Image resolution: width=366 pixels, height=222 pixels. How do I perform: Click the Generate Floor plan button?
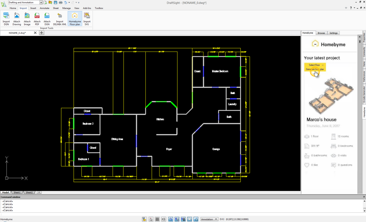[x=315, y=69]
